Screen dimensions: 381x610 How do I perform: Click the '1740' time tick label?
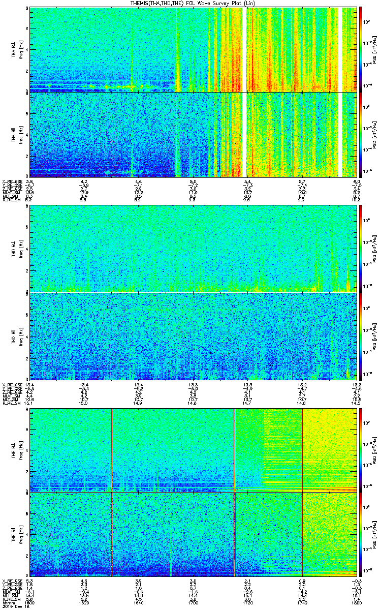click(302, 602)
